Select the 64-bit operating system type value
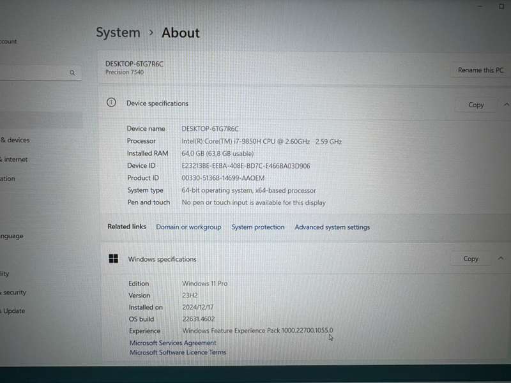 pos(248,190)
